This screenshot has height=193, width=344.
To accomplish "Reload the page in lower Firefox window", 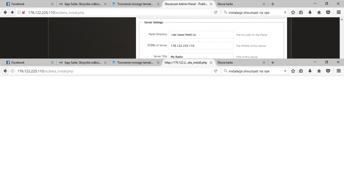I will [x=216, y=71].
